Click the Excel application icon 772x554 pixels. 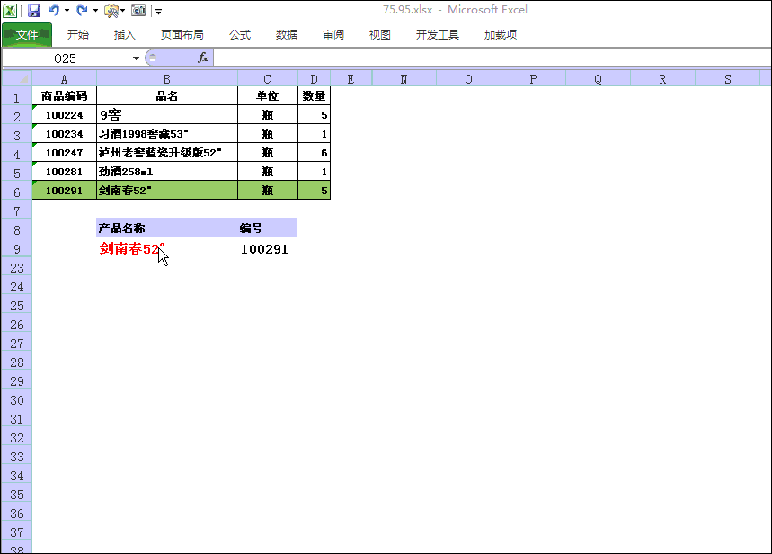(10, 11)
